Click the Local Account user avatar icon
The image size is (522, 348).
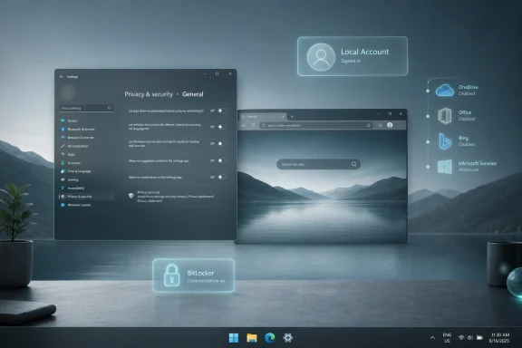321,57
